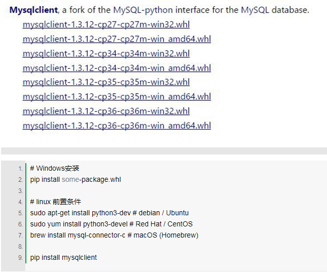Click mysqlclient-1.3.12-cp34-cp34m-win32.whl link
The width and height of the screenshot is (327, 272).
106,53
